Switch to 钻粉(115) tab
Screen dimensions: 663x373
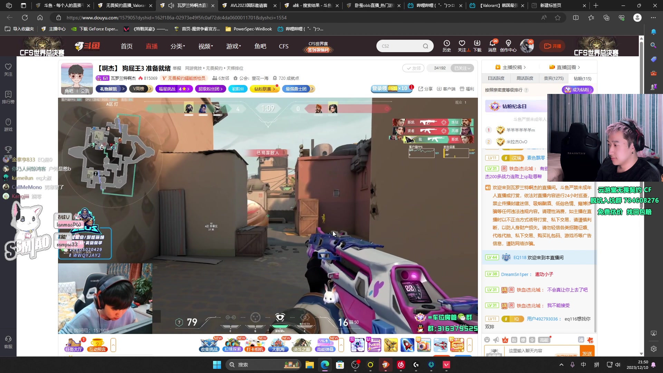583,78
